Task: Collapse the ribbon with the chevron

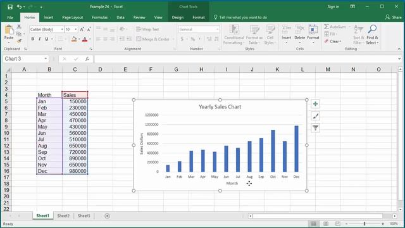Action: tap(399, 49)
